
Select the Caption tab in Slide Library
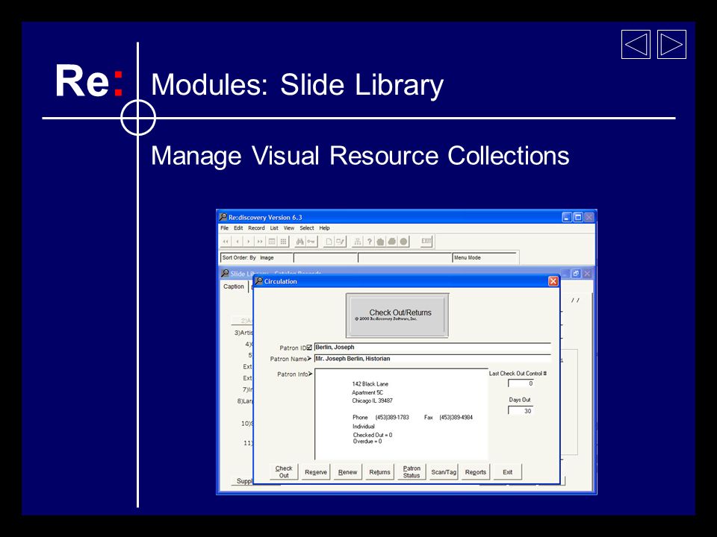(234, 286)
